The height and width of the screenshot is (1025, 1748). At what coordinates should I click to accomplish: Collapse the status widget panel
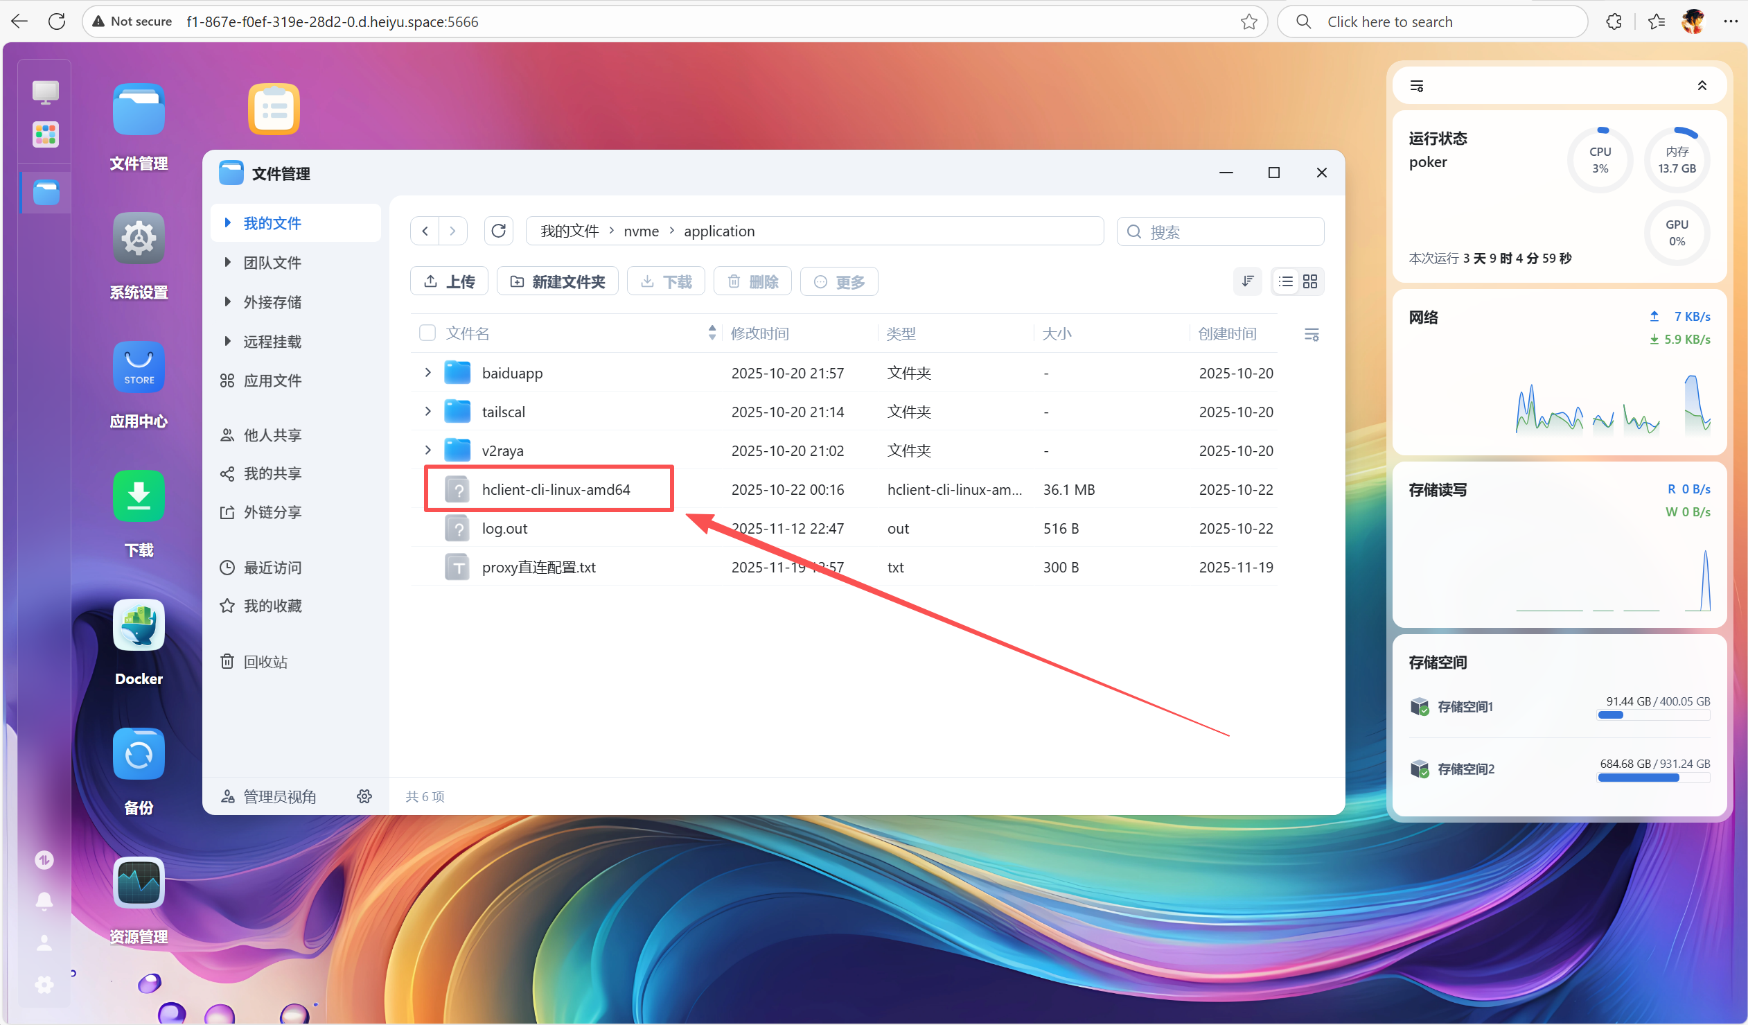click(x=1702, y=86)
